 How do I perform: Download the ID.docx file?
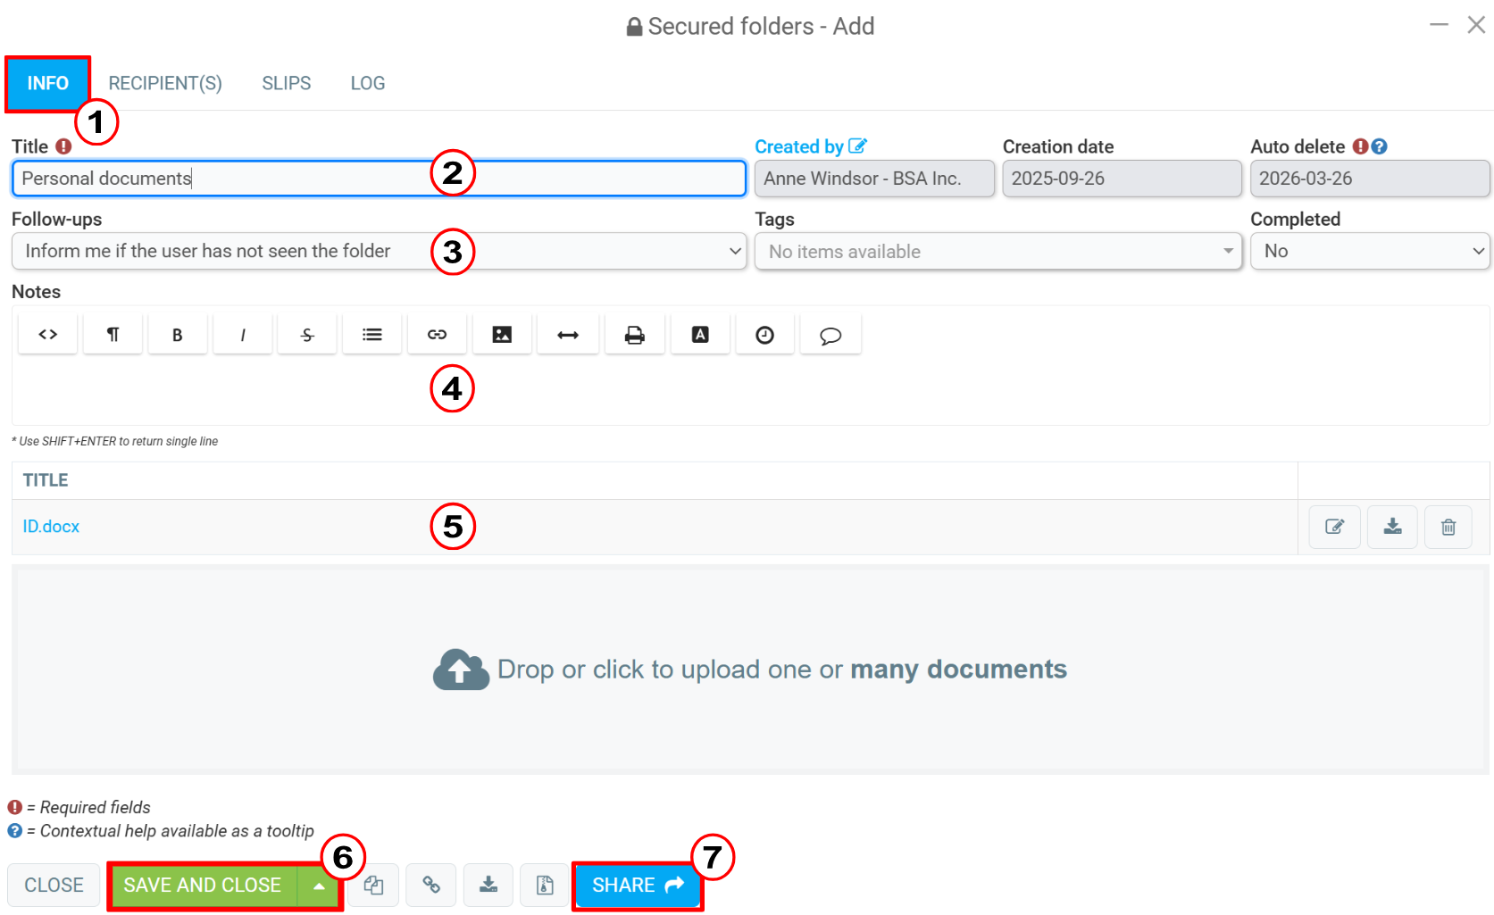[x=1392, y=527]
